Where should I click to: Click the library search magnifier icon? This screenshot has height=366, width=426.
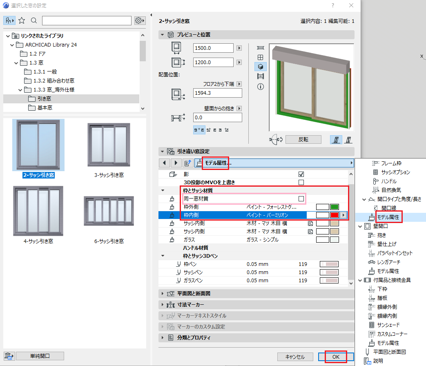33,20
